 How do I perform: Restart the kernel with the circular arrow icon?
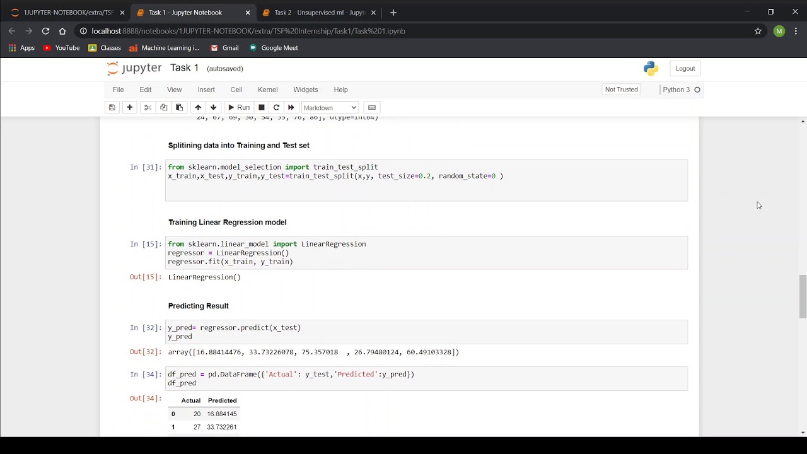pos(276,107)
